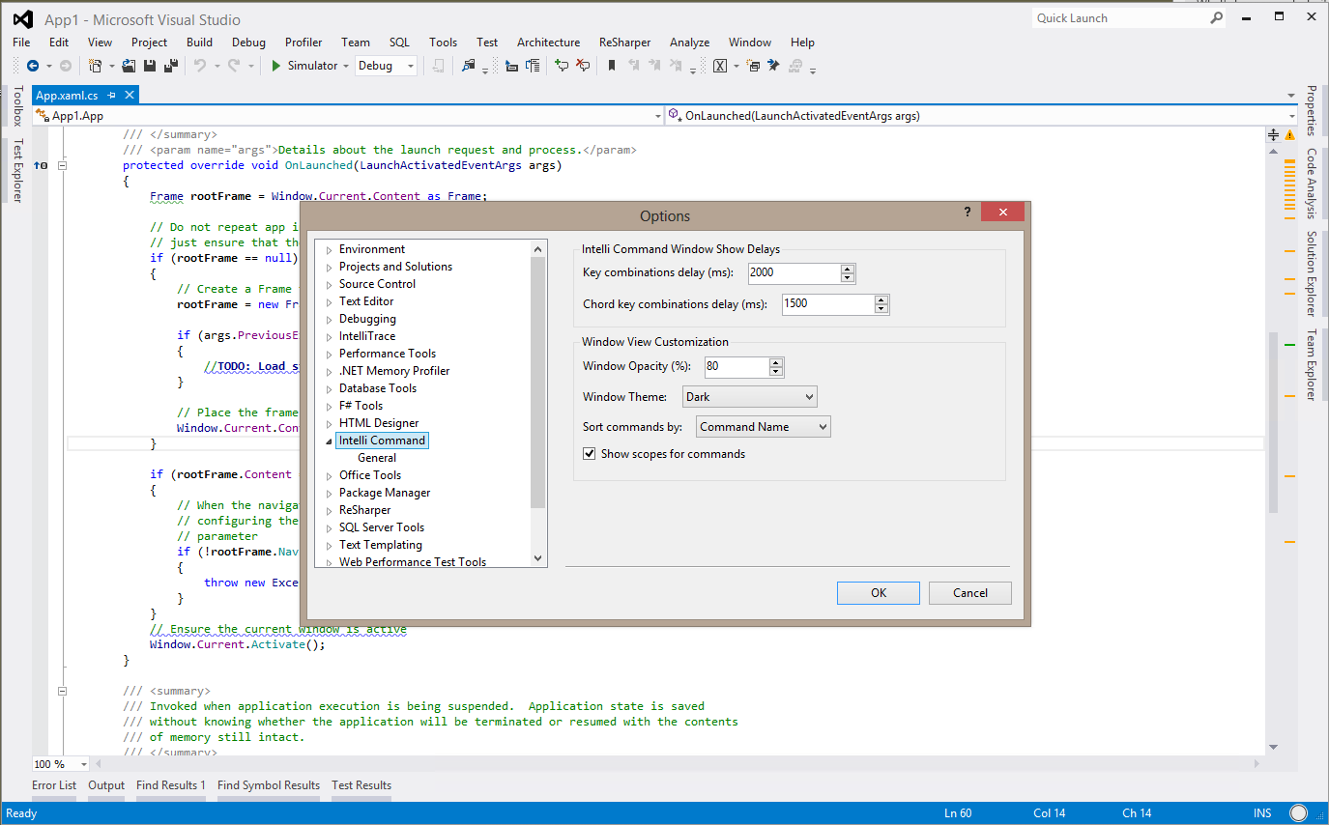Click the stacked windows toolbar icon
This screenshot has width=1329, height=825.
[x=753, y=66]
